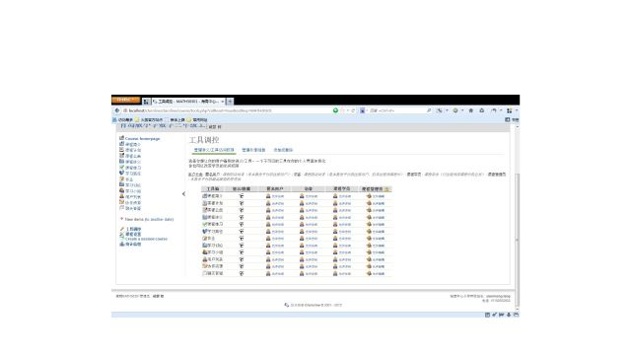Viewport: 631px width, 355px height.
Task: Toggle visibility eye in first tool row
Action: (x=242, y=196)
